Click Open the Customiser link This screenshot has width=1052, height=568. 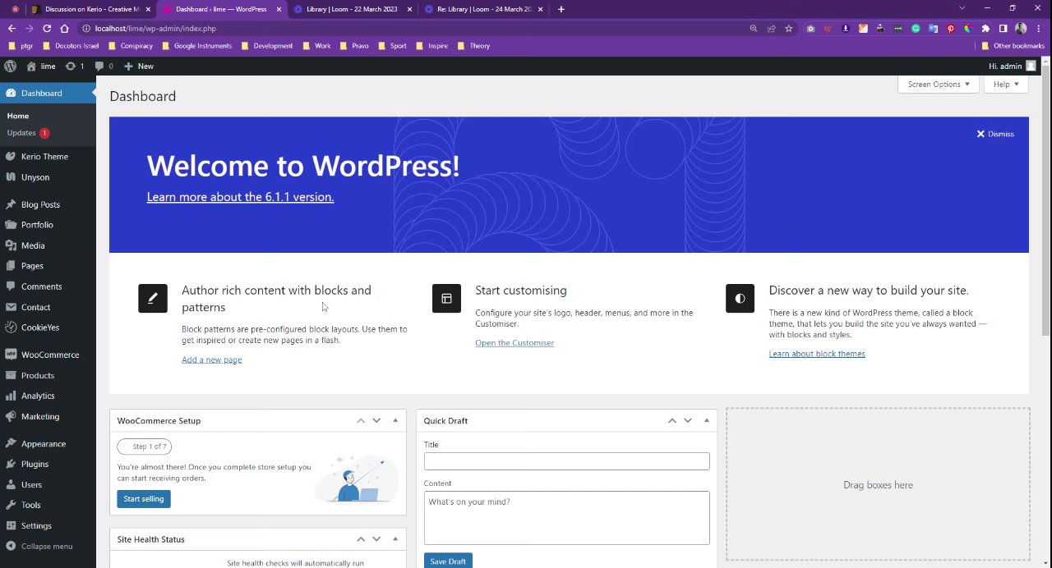(x=514, y=342)
